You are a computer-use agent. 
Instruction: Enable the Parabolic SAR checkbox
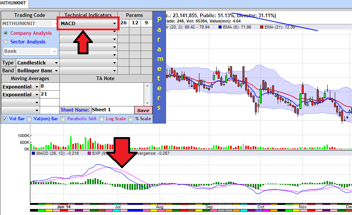63,119
